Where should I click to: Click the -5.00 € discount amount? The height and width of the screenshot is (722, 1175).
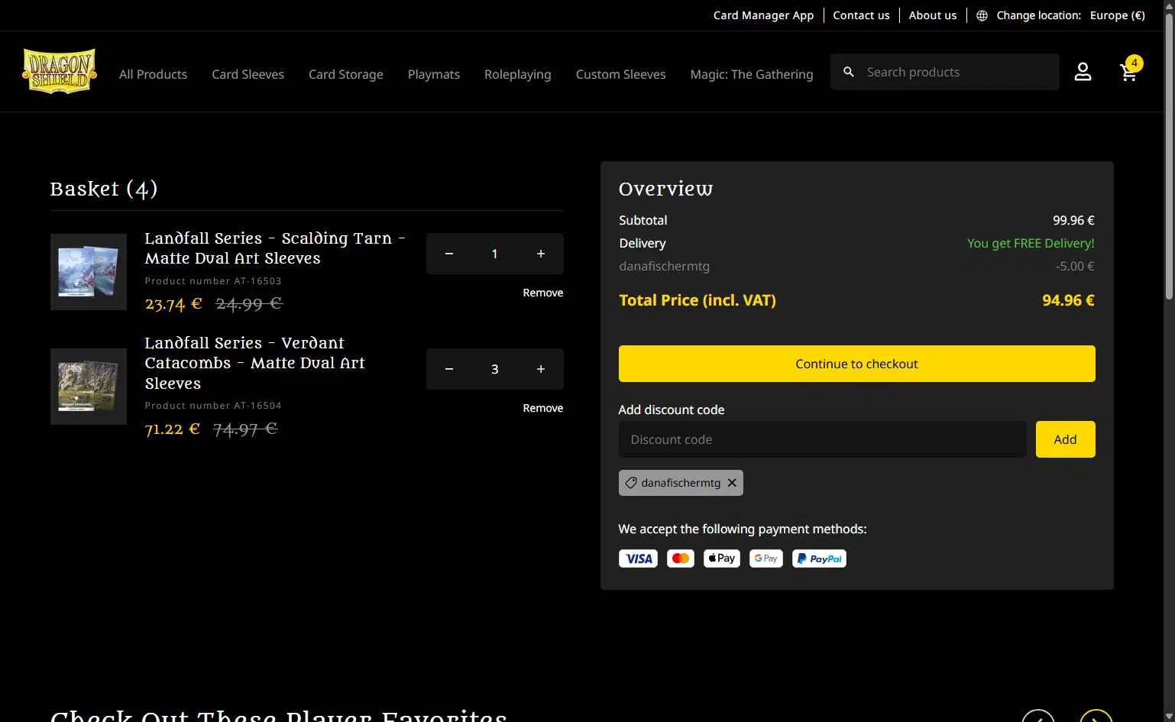pos(1075,266)
